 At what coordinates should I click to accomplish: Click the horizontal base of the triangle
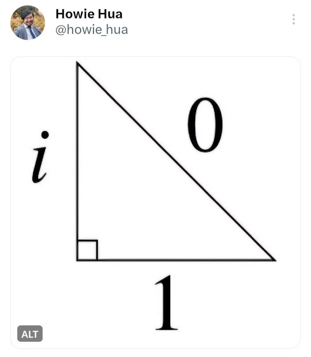click(176, 260)
